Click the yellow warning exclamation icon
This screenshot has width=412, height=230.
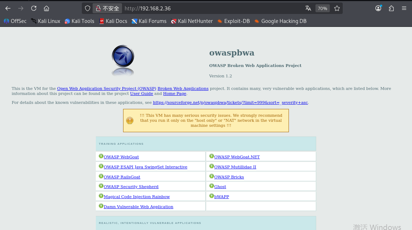[x=130, y=121]
